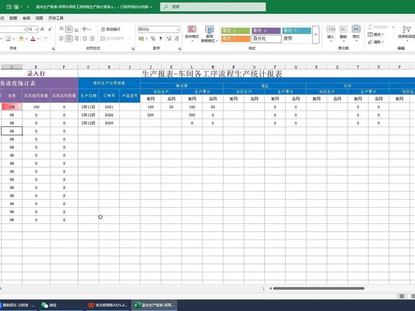Click the accounting currency format icon
Viewport: 415px width, 311px height.
pyautogui.click(x=141, y=38)
